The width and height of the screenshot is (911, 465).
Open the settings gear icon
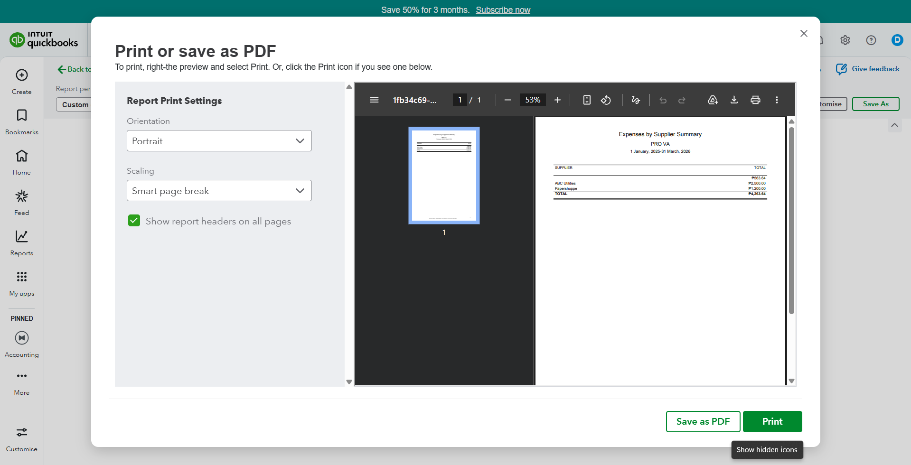(x=845, y=40)
